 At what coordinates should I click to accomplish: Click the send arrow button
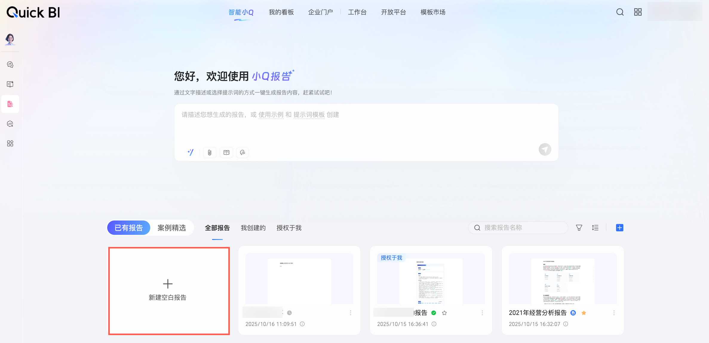coord(544,149)
